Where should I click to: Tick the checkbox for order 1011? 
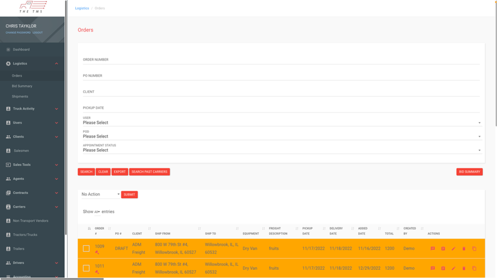point(86,268)
